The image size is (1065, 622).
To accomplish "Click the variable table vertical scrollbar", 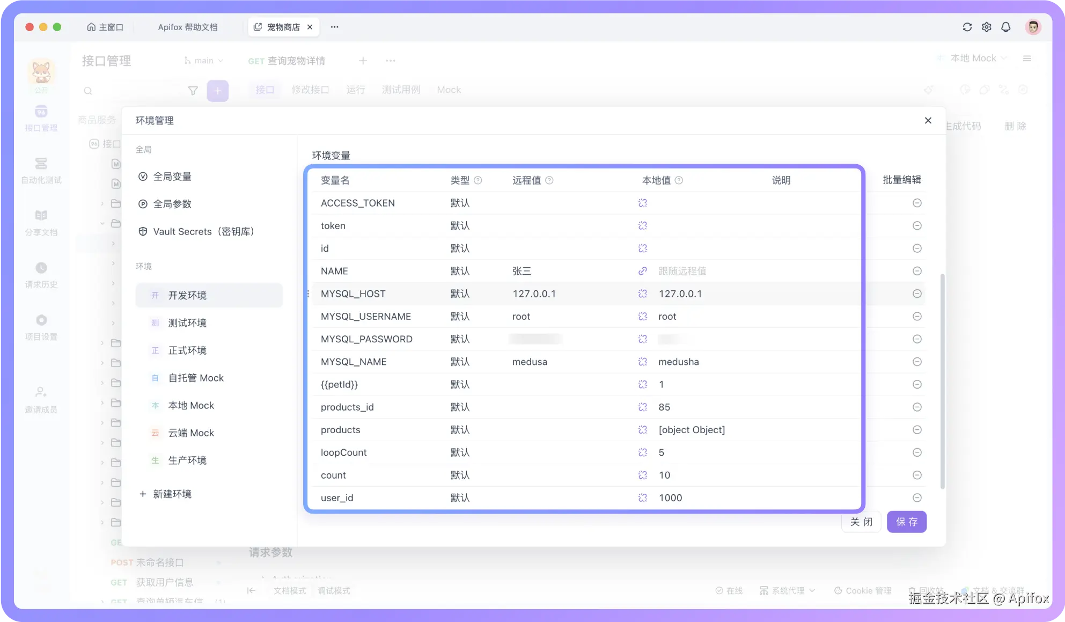I will [x=942, y=381].
